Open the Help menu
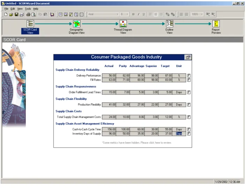Image resolution: width=246 pixels, height=188 pixels. 36,9
